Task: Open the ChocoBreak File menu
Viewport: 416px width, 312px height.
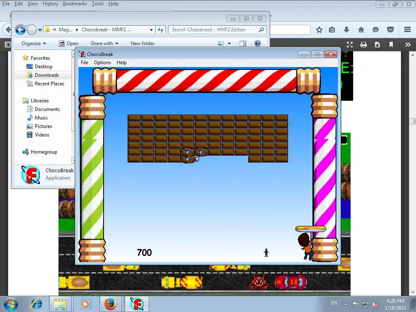Action: [x=84, y=63]
